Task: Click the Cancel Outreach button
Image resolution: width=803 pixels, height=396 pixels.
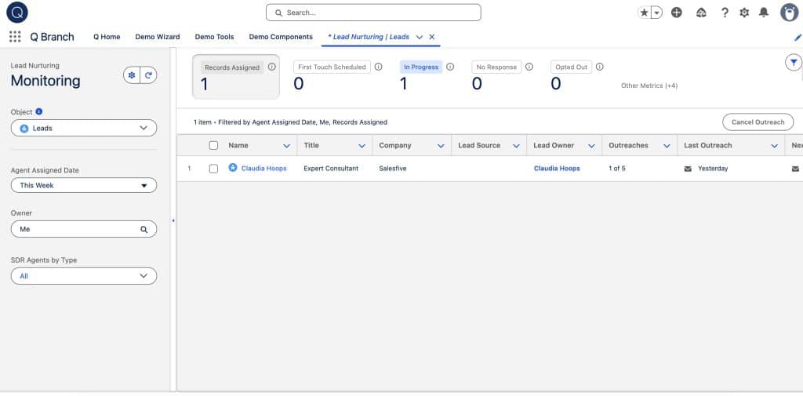Action: pyautogui.click(x=758, y=122)
